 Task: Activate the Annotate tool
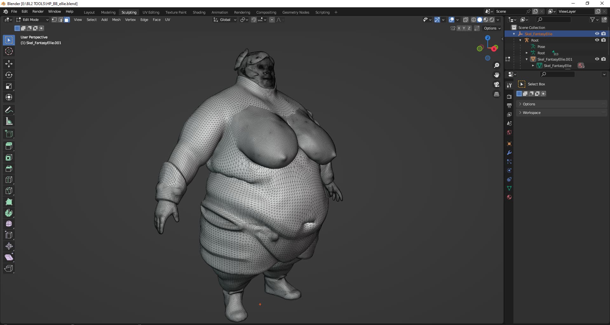click(x=9, y=110)
